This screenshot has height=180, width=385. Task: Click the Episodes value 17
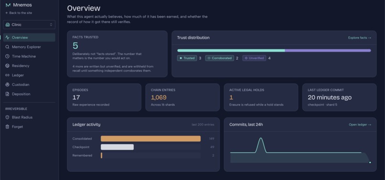click(76, 97)
